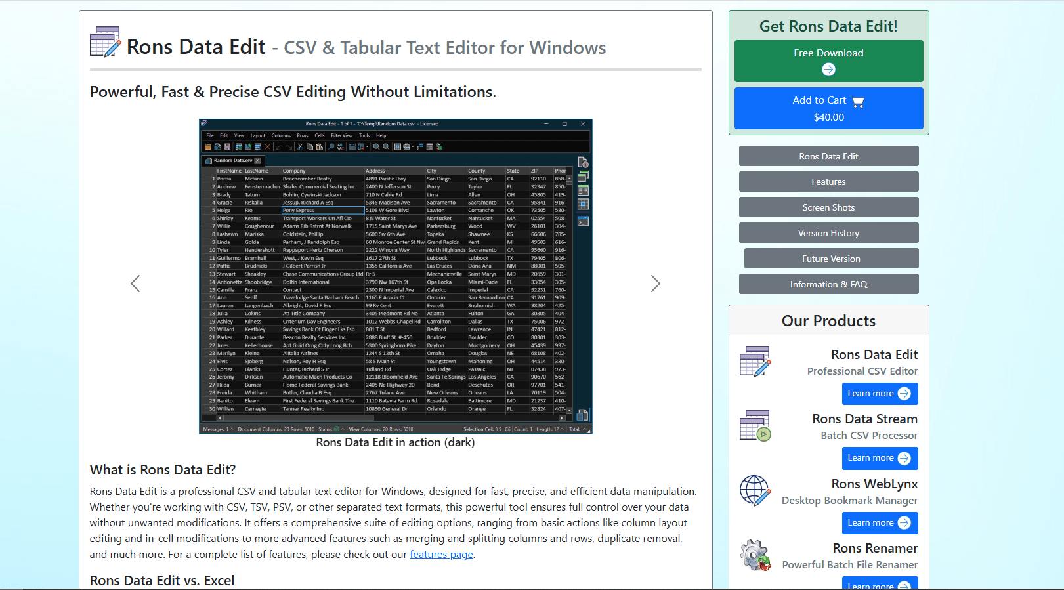Click the arrow icon under Free Download
This screenshot has height=590, width=1064.
(x=828, y=69)
